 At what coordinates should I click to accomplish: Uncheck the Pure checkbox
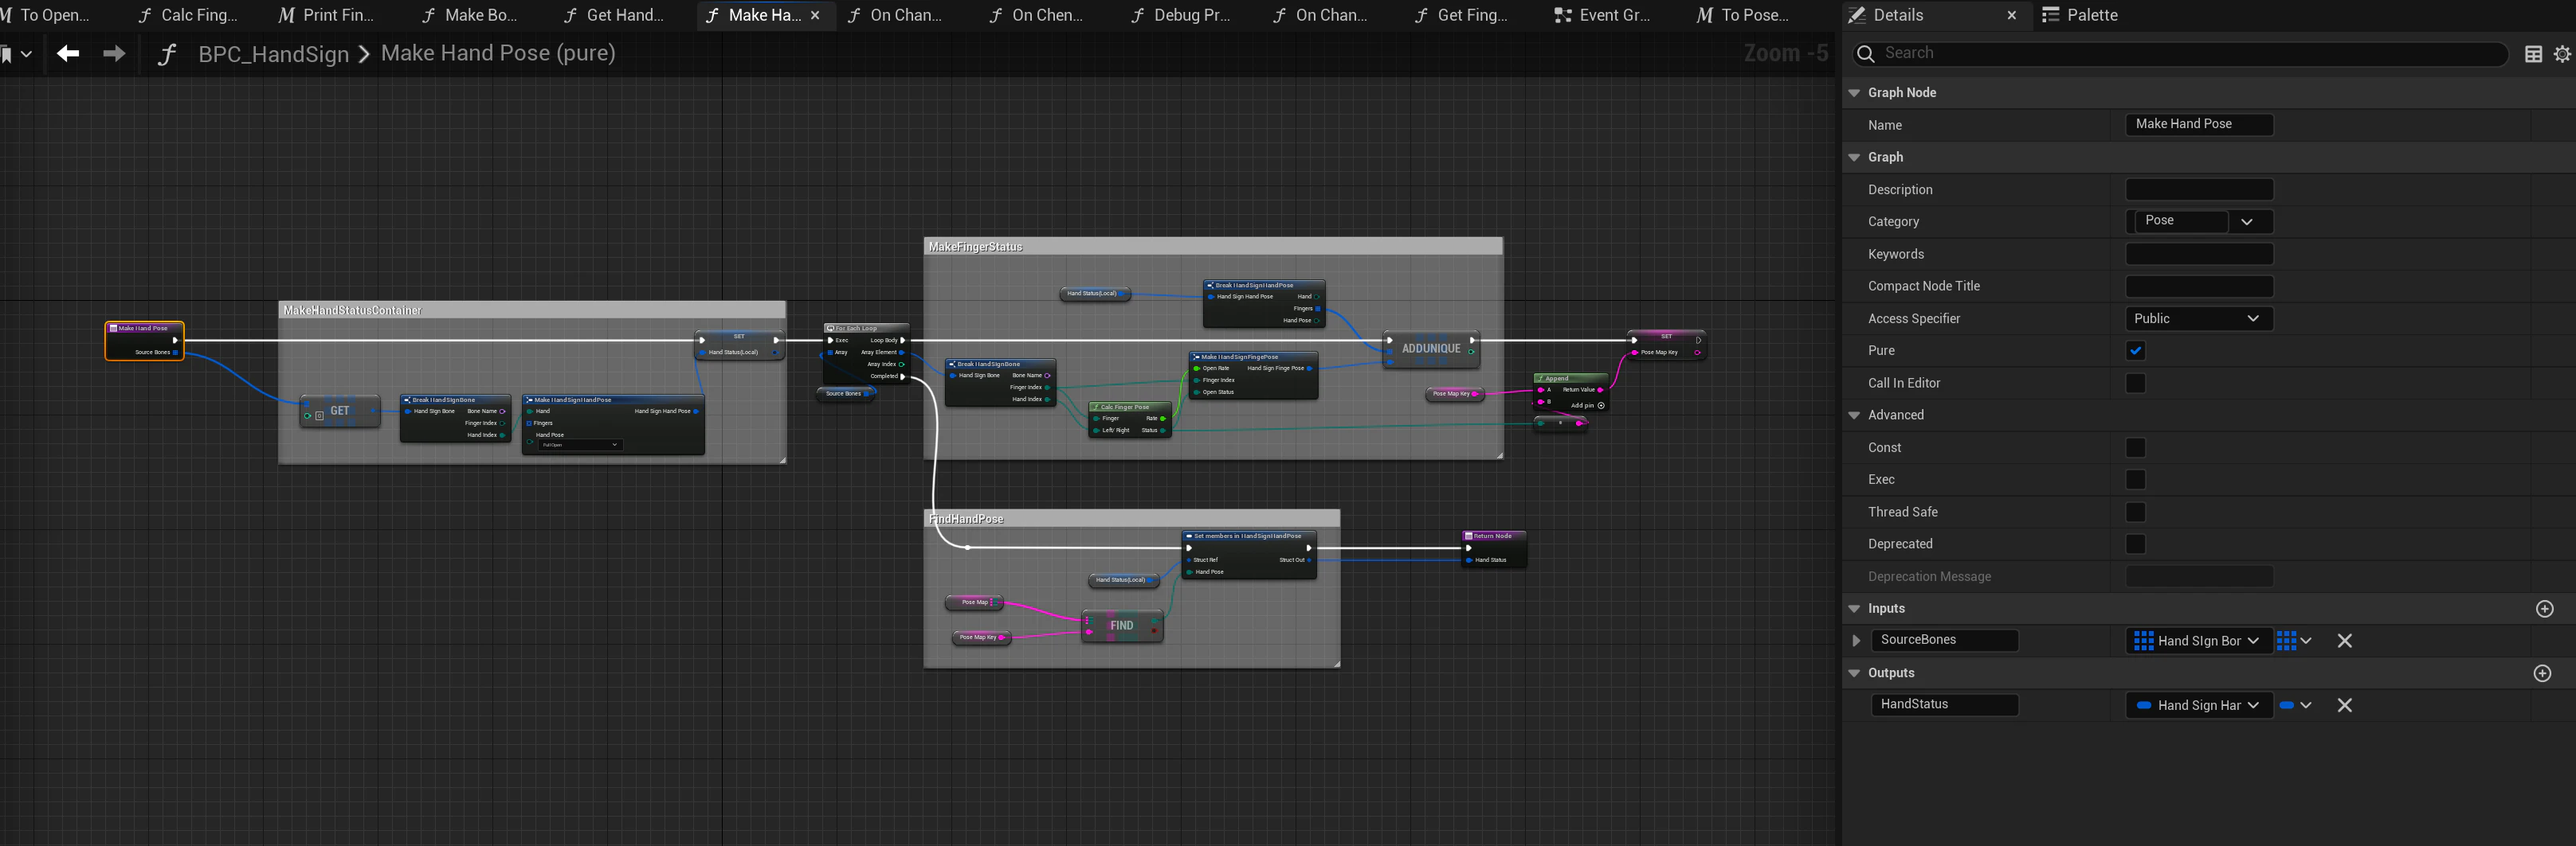point(2135,351)
